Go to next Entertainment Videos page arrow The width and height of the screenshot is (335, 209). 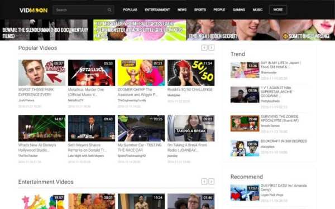click(x=211, y=182)
